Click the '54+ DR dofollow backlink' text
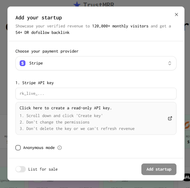 pyautogui.click(x=43, y=33)
